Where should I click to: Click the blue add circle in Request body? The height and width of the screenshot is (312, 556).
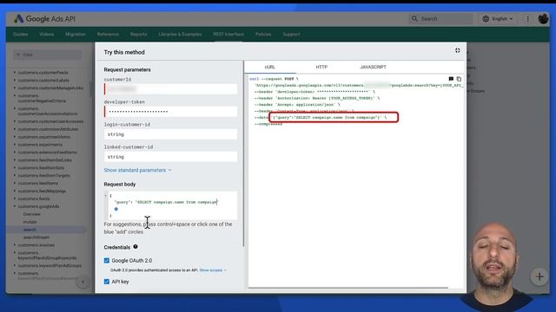click(116, 209)
